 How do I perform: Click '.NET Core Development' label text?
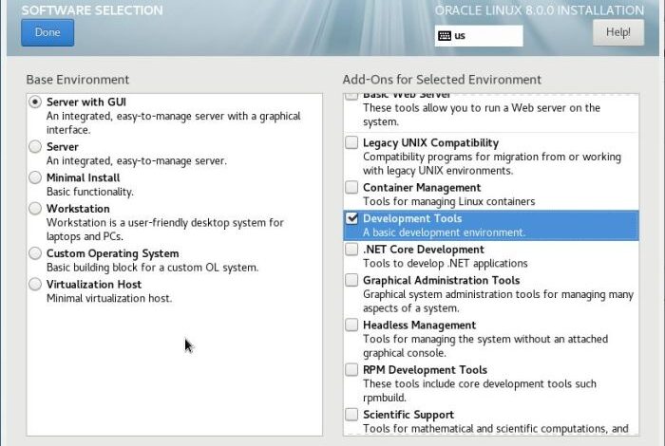pos(424,250)
